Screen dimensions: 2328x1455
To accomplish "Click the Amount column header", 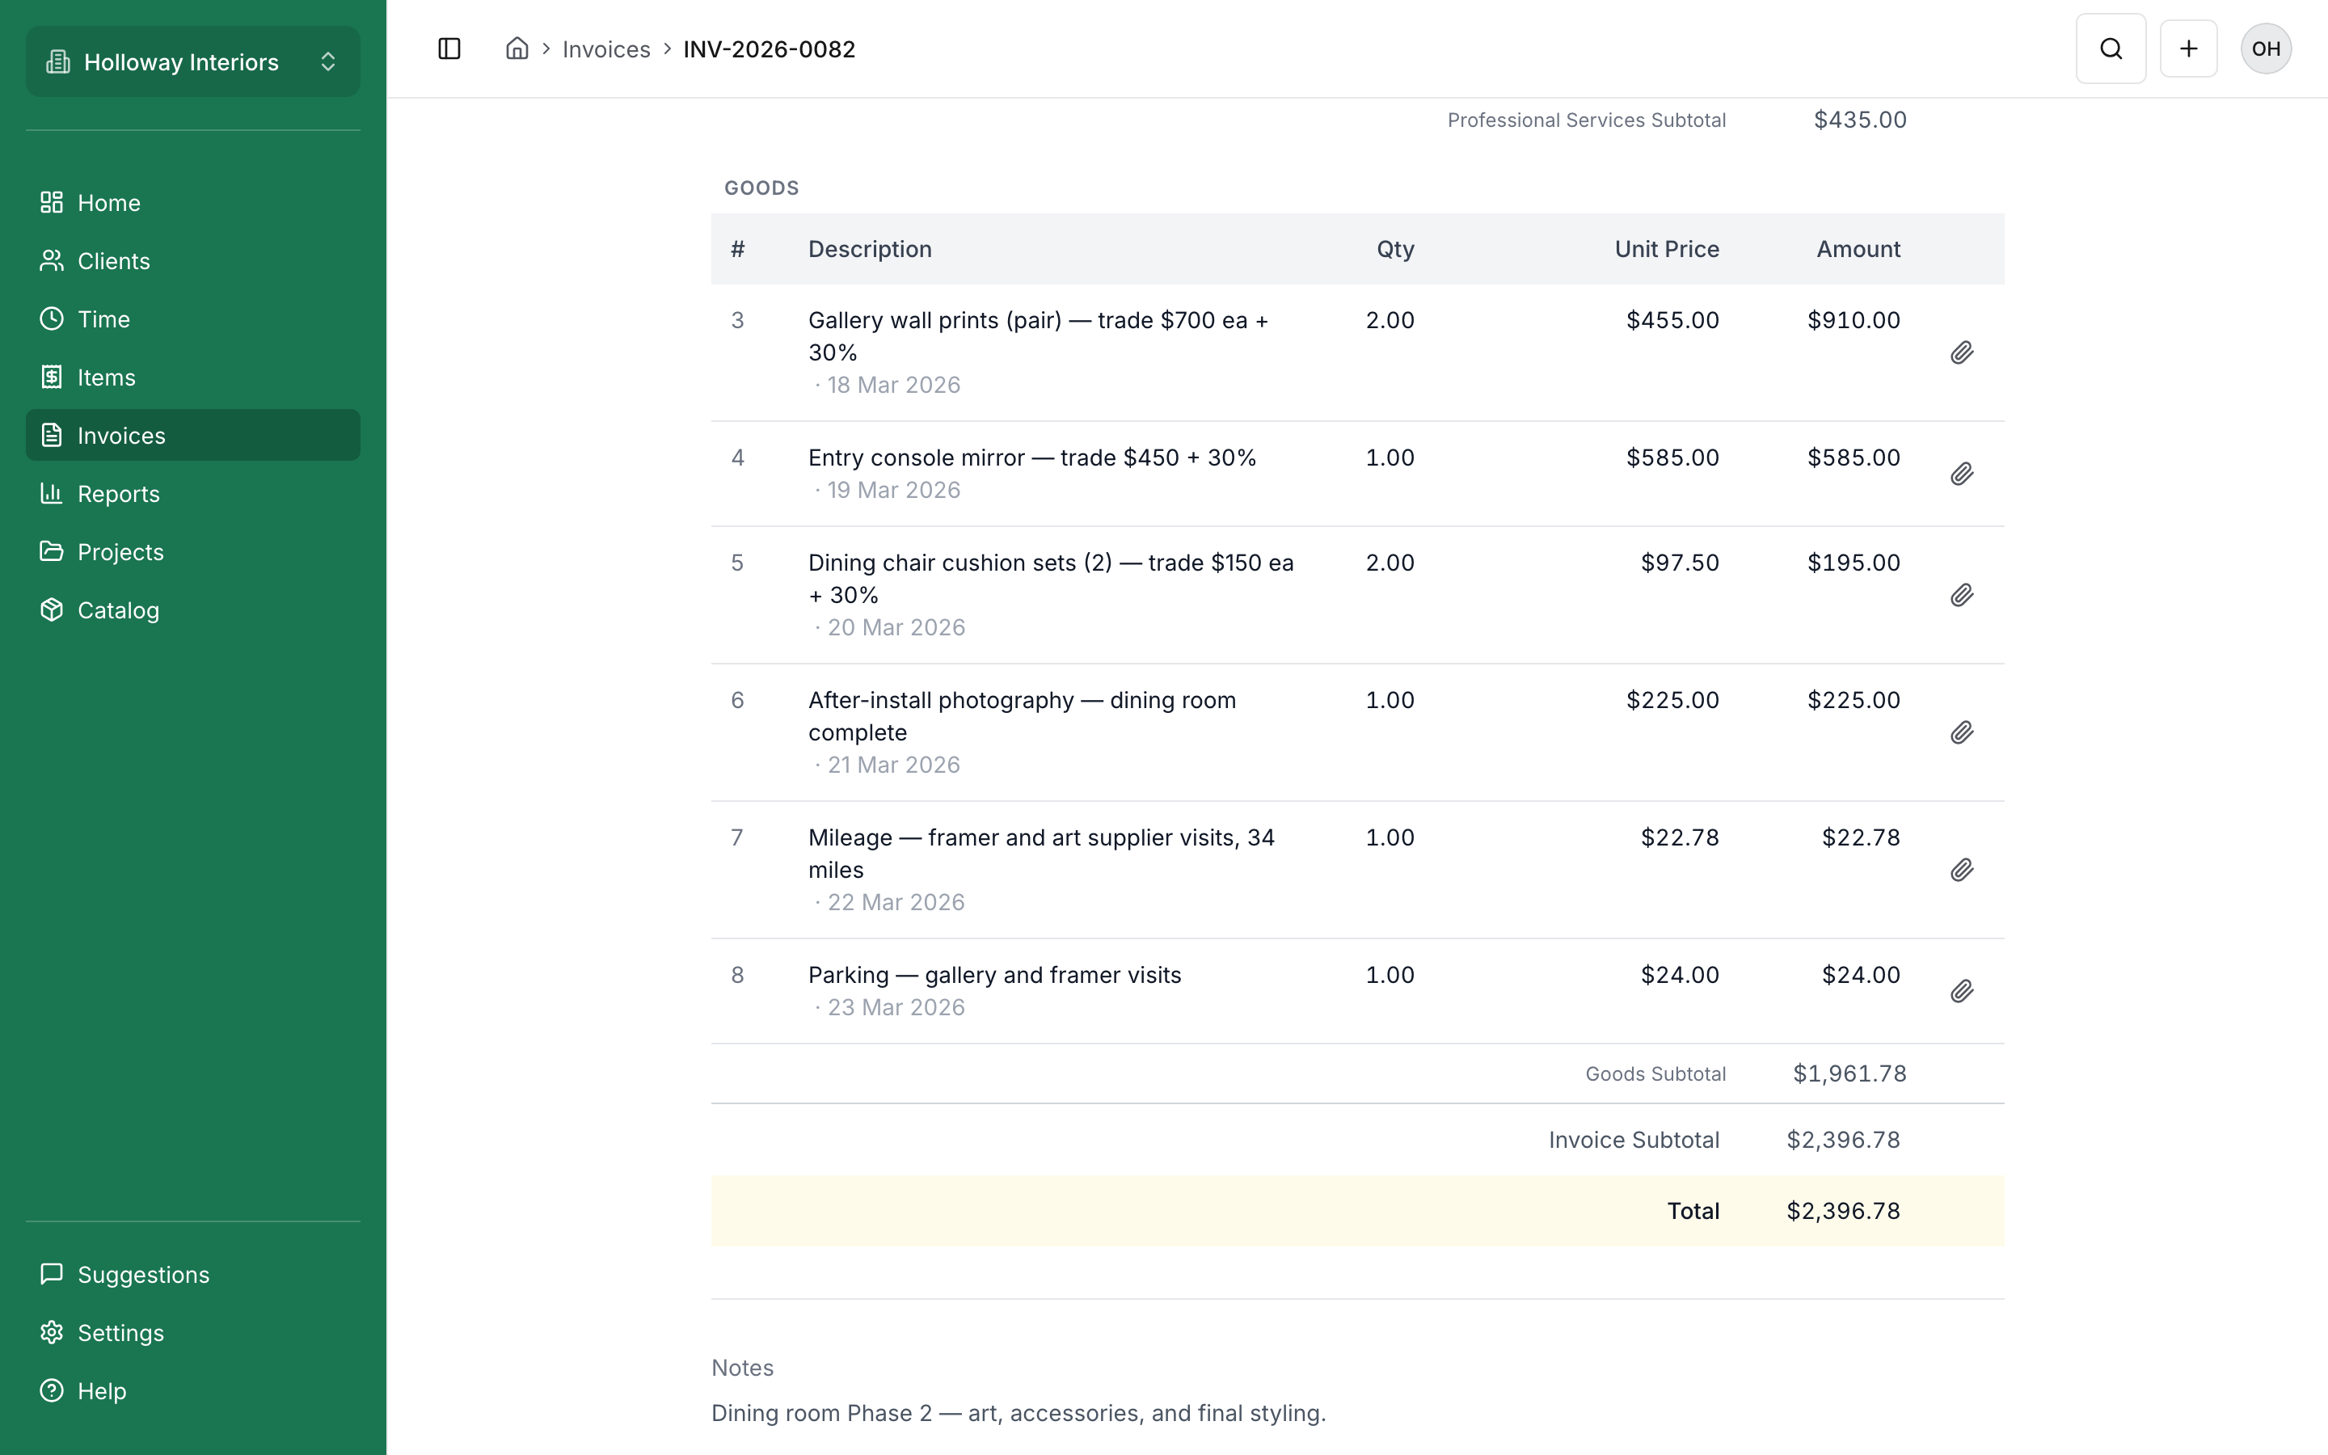I will tap(1858, 249).
